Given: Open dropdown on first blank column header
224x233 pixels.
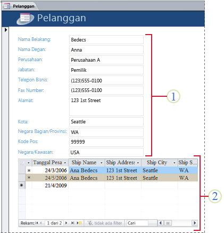Looking at the screenshot, I should [28, 163].
